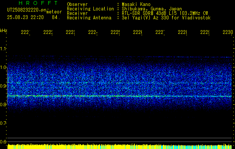235x149 pixels.
Task: Click the 0.9 frequency axis label
Action: (3, 86)
